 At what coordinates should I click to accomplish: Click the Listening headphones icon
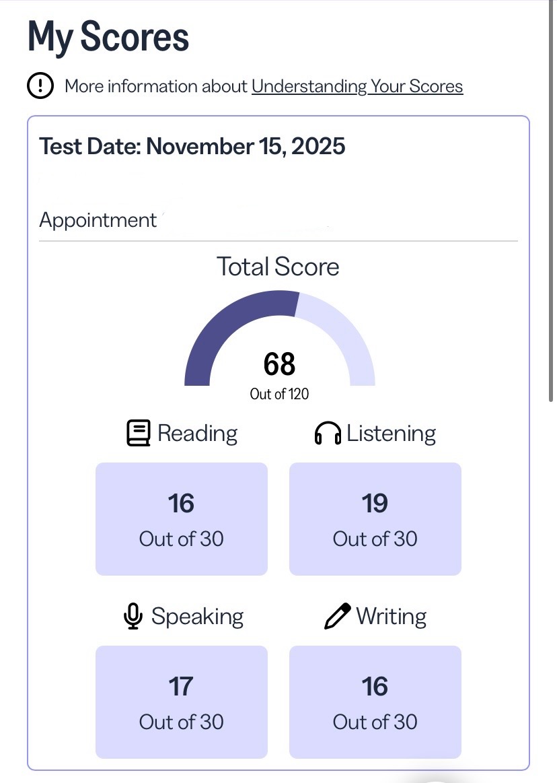328,434
